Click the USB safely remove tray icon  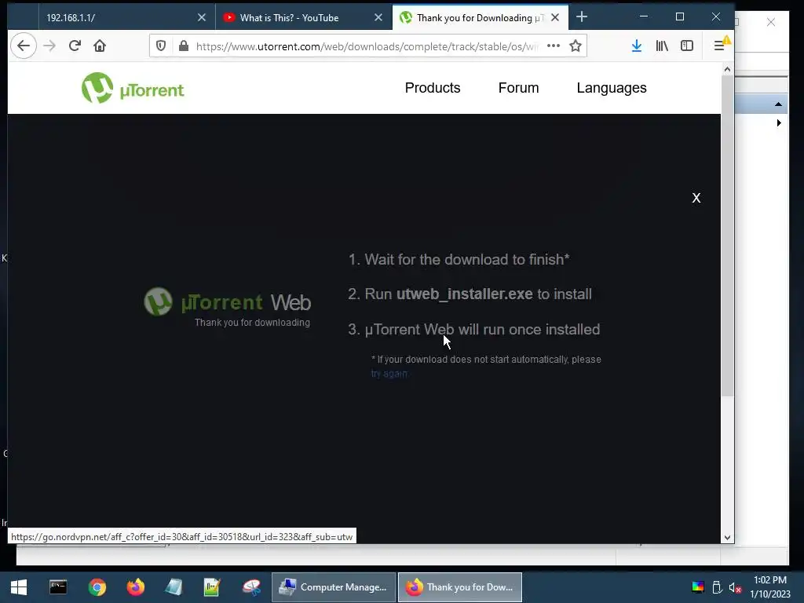coord(717,587)
